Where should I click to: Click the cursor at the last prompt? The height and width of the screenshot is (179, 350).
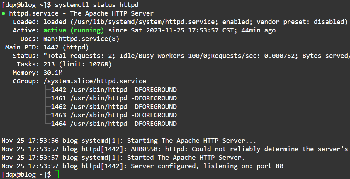click(57, 174)
